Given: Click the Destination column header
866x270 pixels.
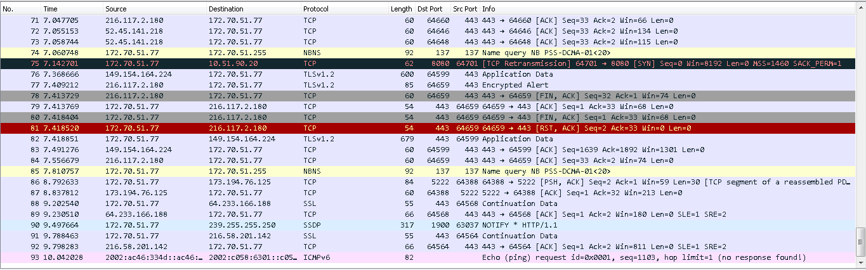Looking at the screenshot, I should coord(253,9).
